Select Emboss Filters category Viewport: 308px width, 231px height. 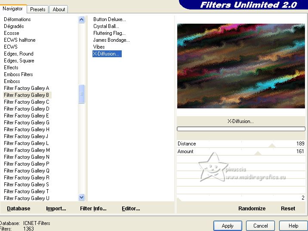[x=18, y=74]
